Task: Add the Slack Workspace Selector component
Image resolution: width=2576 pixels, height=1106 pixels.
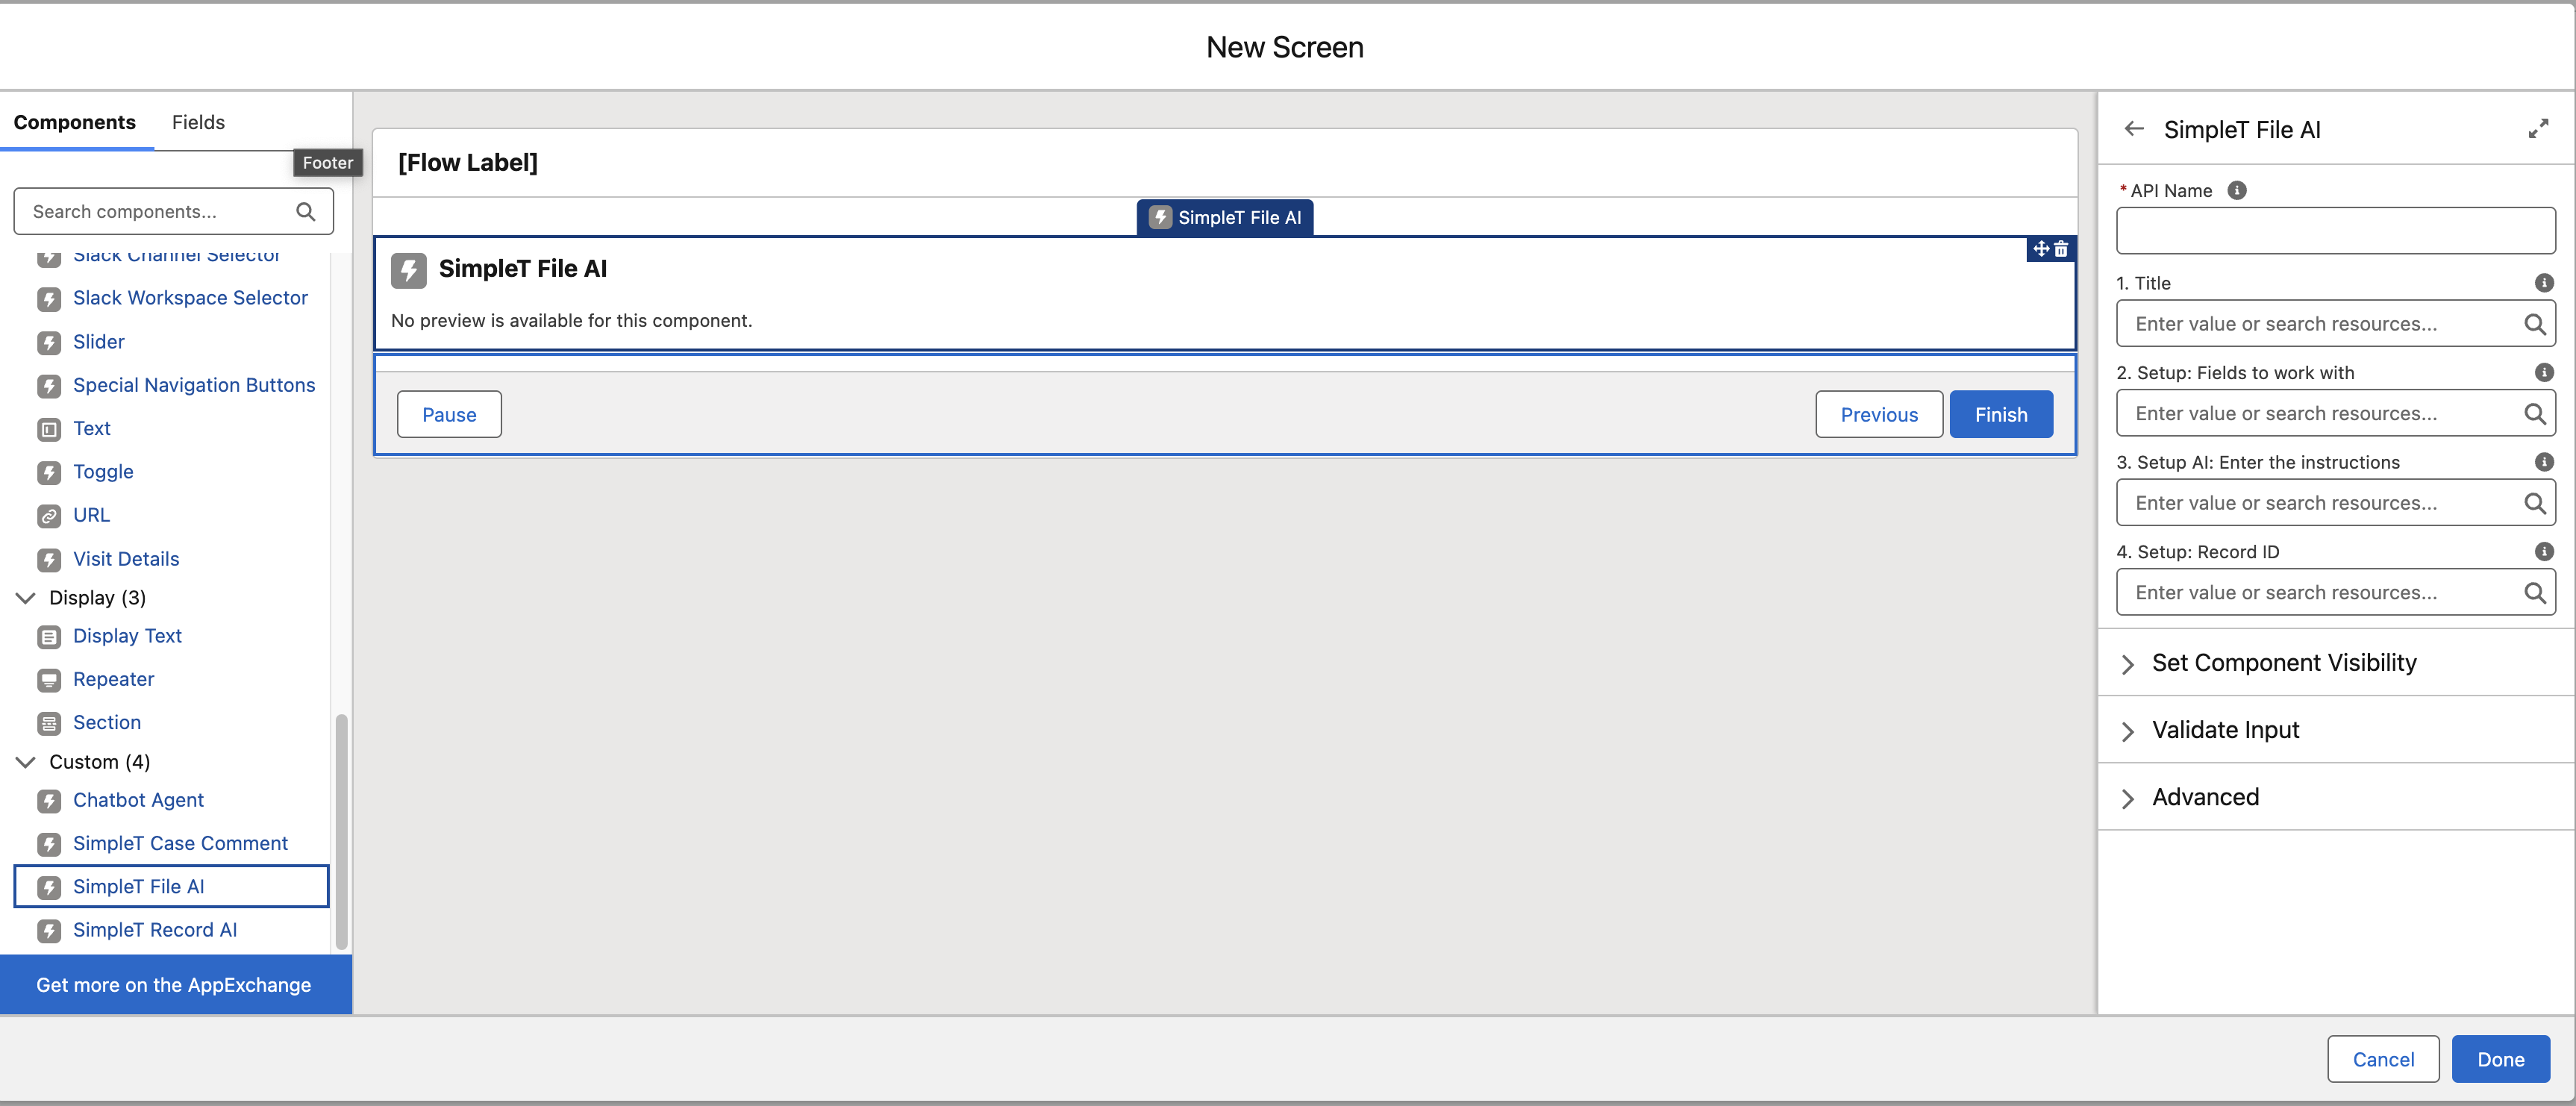Action: point(190,298)
